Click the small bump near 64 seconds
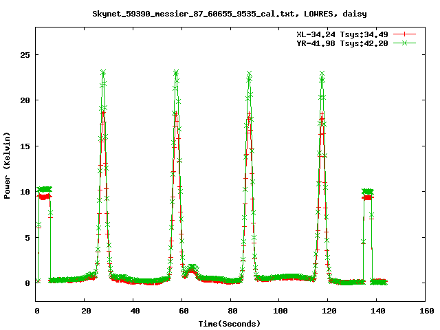 [x=192, y=268]
